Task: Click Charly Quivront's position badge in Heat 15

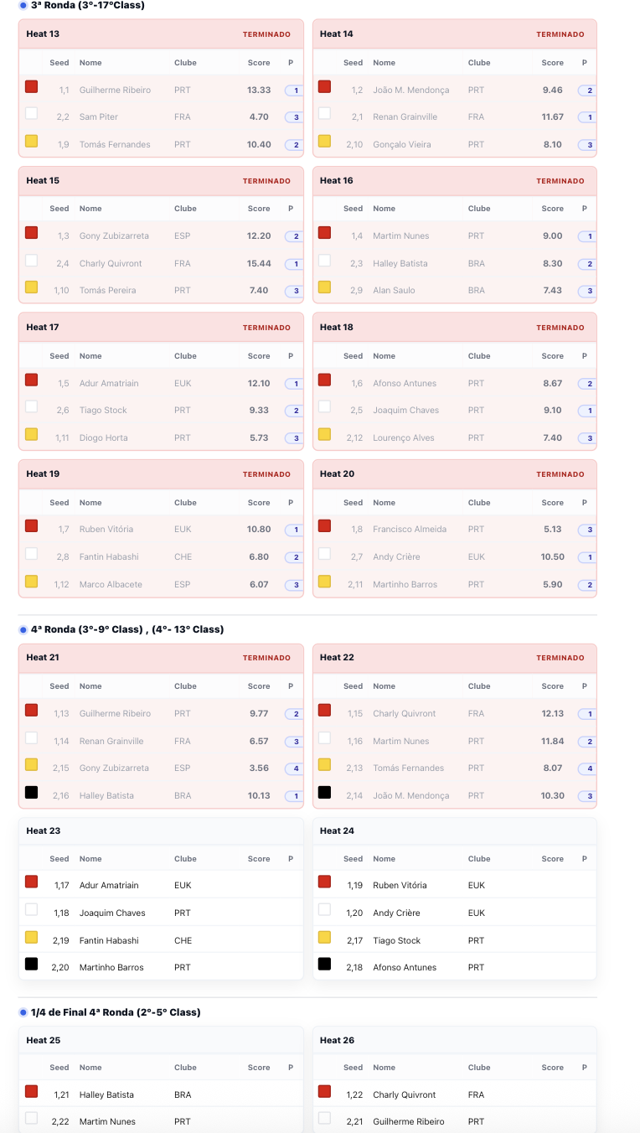Action: tap(295, 264)
